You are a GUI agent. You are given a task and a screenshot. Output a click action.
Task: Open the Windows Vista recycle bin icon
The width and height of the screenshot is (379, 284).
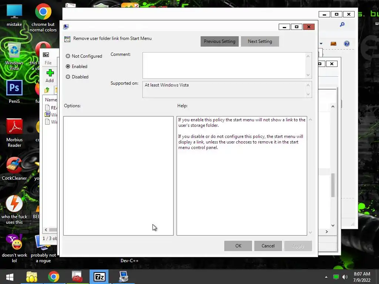[x=14, y=57]
